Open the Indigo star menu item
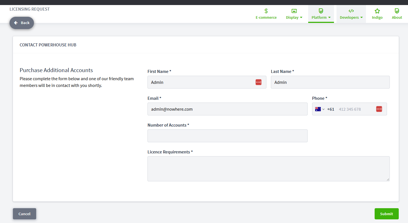This screenshot has height=223, width=408. coord(377,14)
